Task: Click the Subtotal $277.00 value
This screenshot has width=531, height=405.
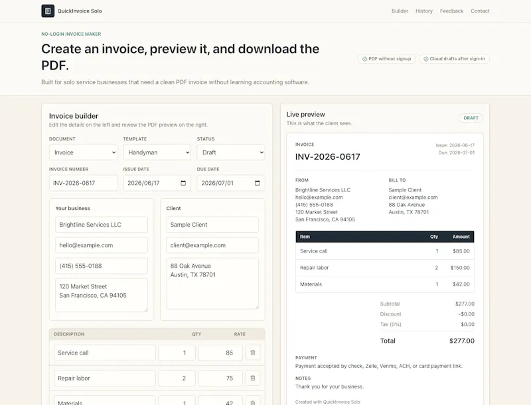Action: pyautogui.click(x=465, y=304)
